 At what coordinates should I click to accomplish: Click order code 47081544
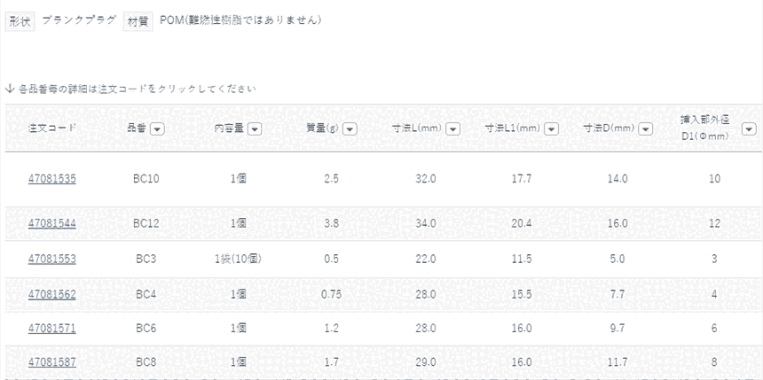tap(52, 223)
